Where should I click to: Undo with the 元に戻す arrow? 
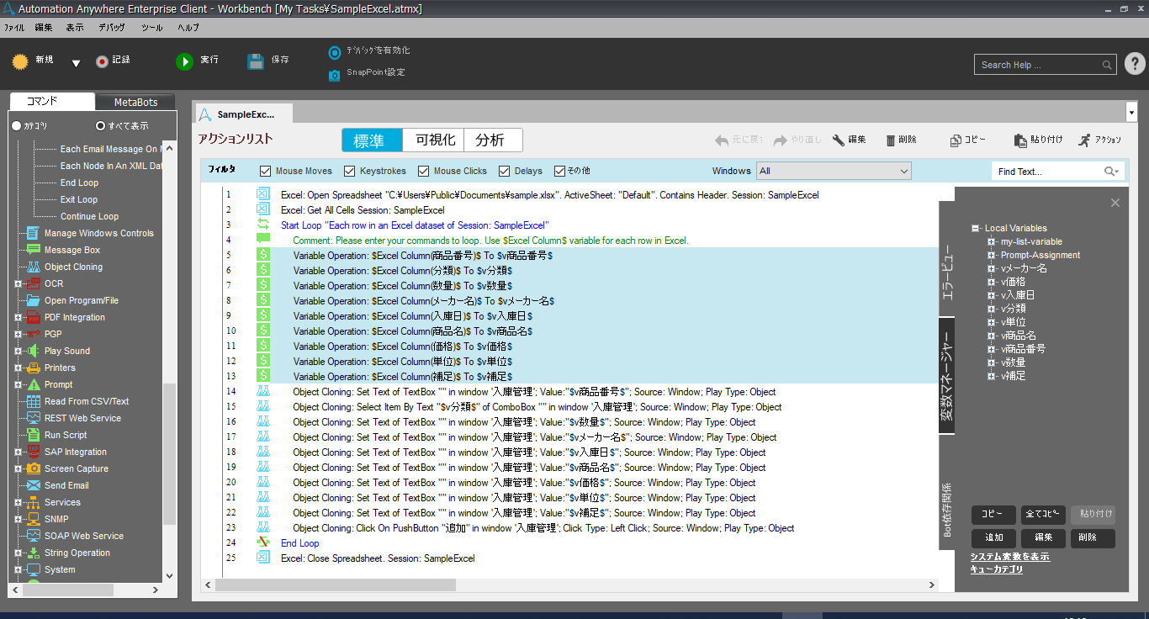[x=722, y=140]
